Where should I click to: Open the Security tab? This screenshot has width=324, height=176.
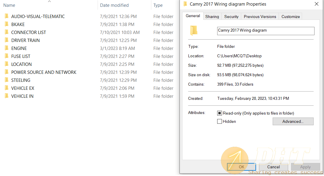click(x=231, y=17)
